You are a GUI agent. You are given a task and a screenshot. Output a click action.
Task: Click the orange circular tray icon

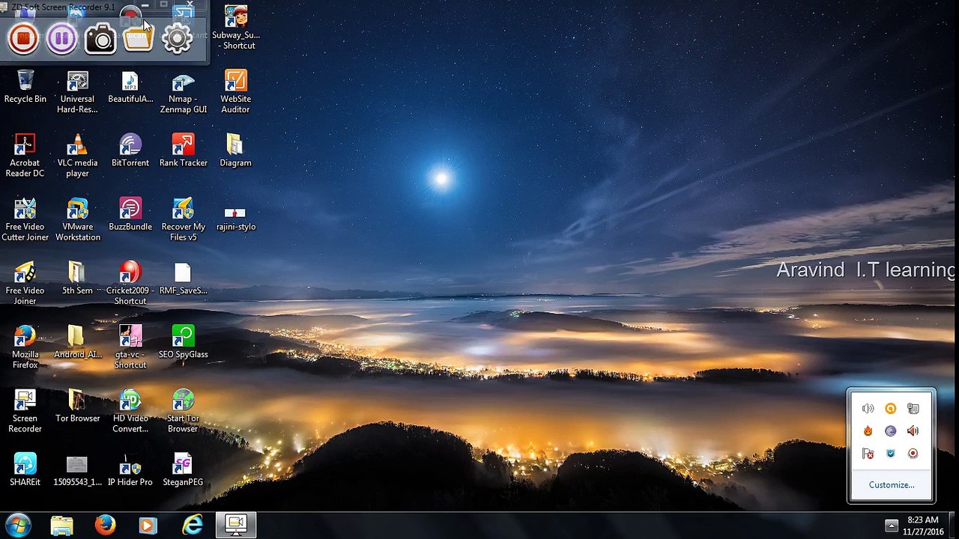point(890,409)
